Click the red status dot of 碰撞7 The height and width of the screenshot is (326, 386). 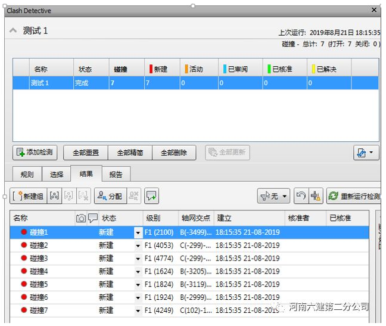(x=24, y=310)
